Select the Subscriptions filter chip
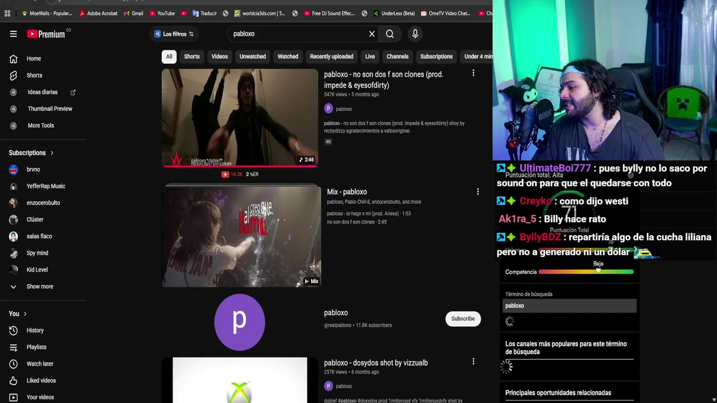Image resolution: width=717 pixels, height=403 pixels. point(436,57)
